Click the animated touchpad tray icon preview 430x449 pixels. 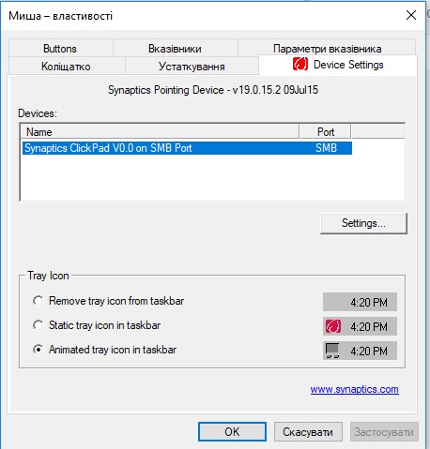click(332, 351)
